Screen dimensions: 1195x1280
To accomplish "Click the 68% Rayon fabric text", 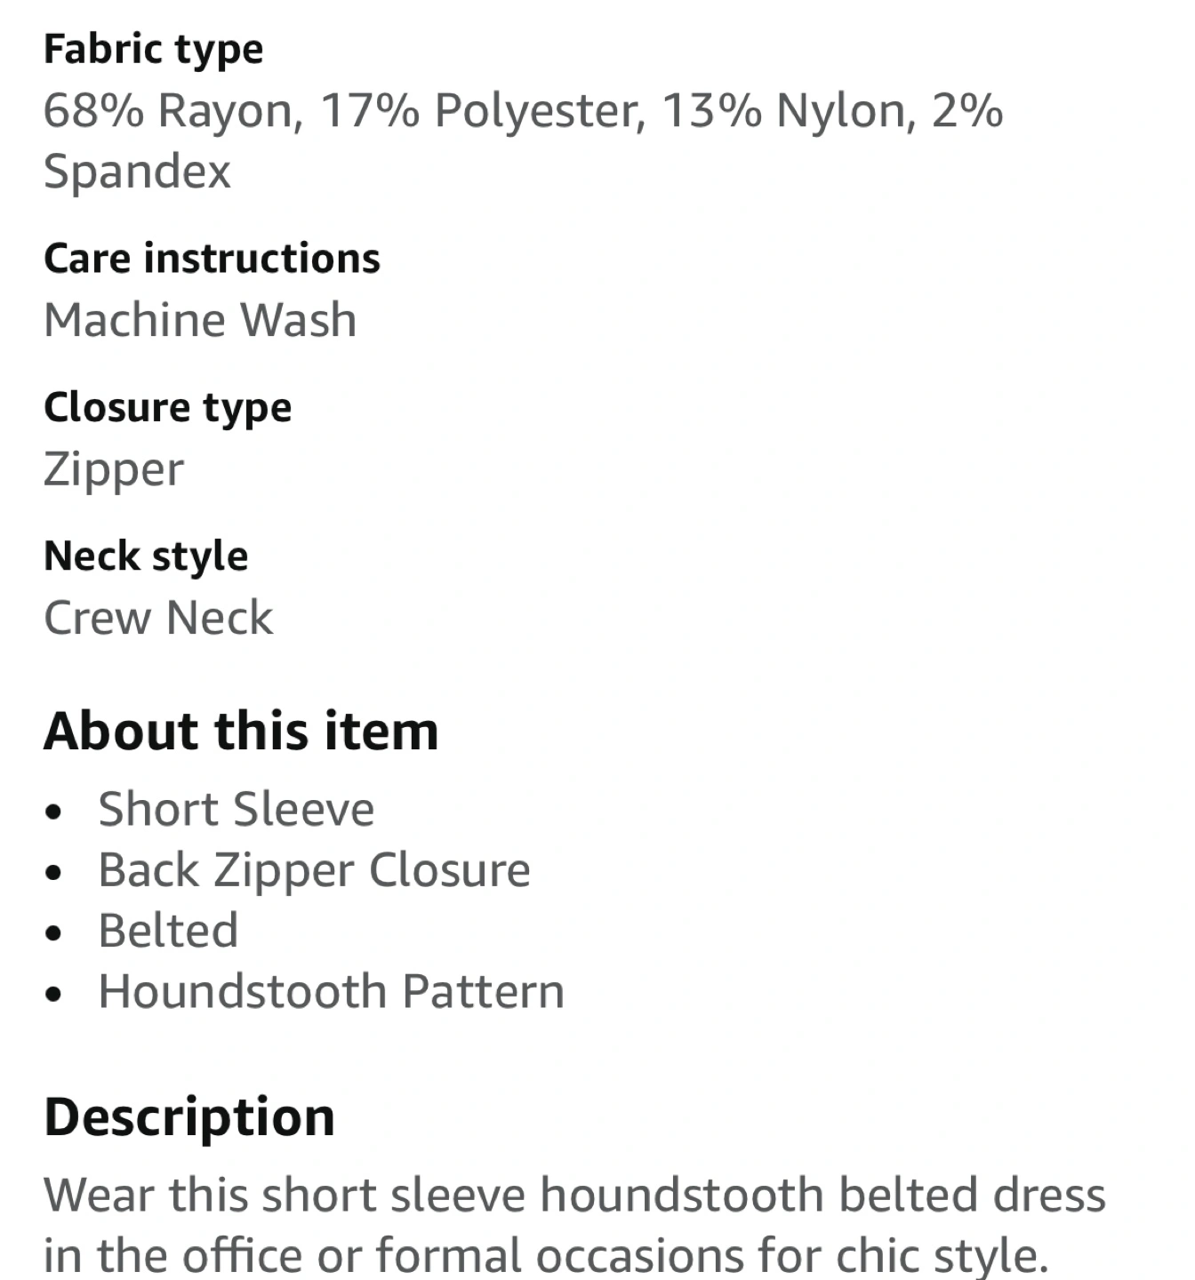I will point(169,111).
